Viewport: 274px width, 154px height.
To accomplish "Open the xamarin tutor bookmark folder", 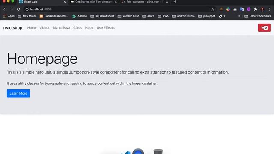I will click(128, 16).
